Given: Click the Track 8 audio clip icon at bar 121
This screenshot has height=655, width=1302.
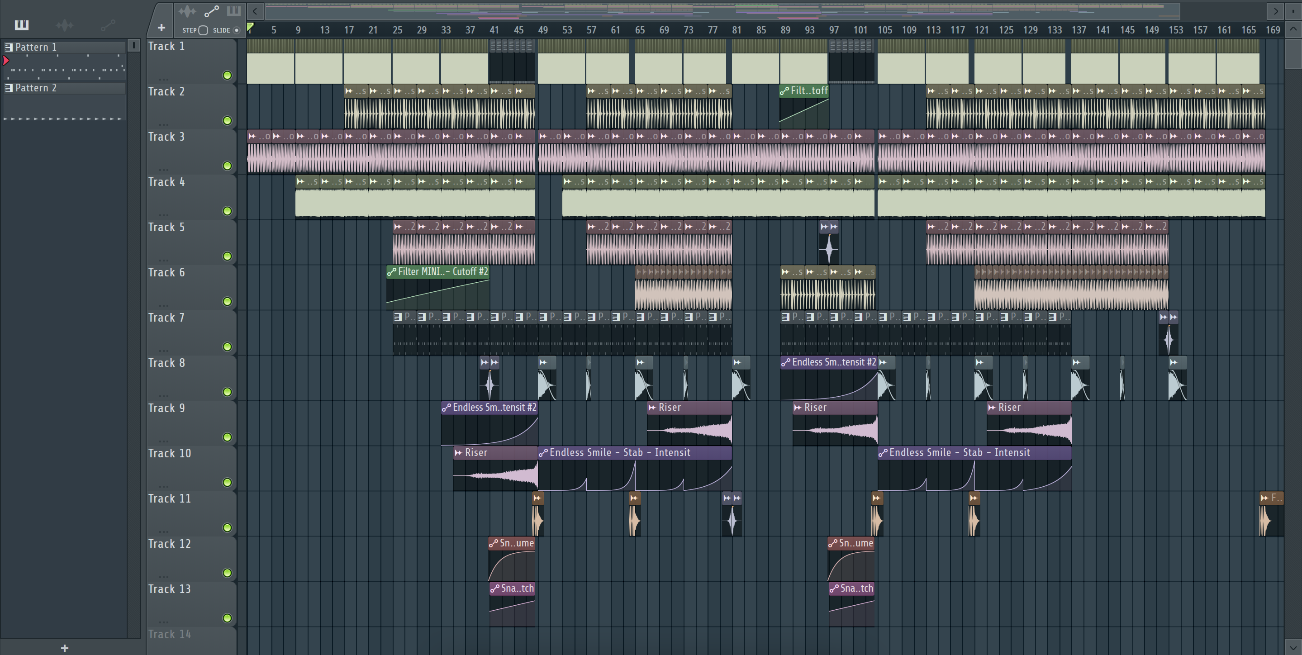Looking at the screenshot, I should [979, 362].
